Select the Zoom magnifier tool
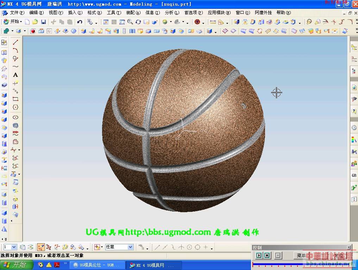Image resolution: width=358 pixels, height=270 pixels. coord(130,22)
